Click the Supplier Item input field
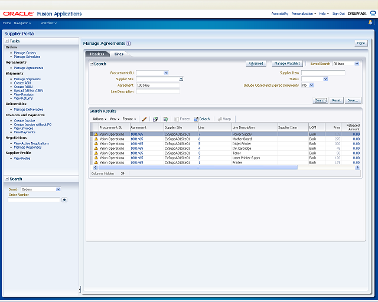 tap(323, 73)
